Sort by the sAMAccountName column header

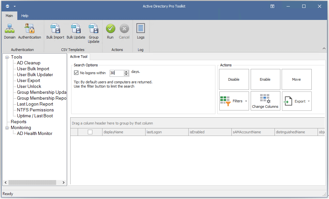tap(253, 132)
